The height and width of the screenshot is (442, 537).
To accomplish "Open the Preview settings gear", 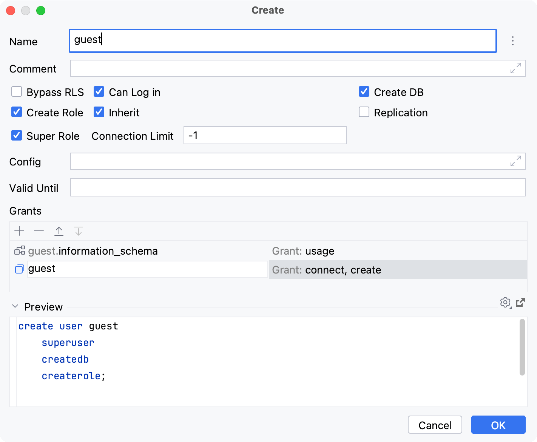I will coord(505,302).
